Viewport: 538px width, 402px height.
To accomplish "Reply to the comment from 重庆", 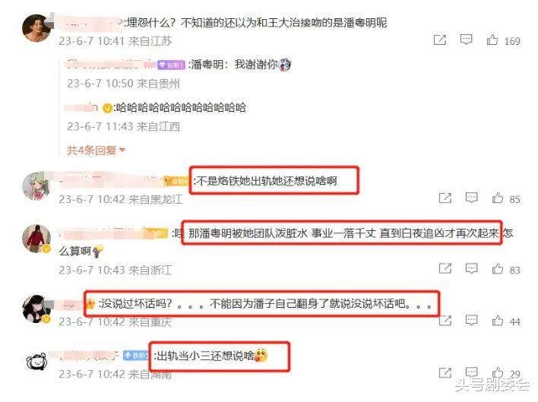I will point(471,321).
